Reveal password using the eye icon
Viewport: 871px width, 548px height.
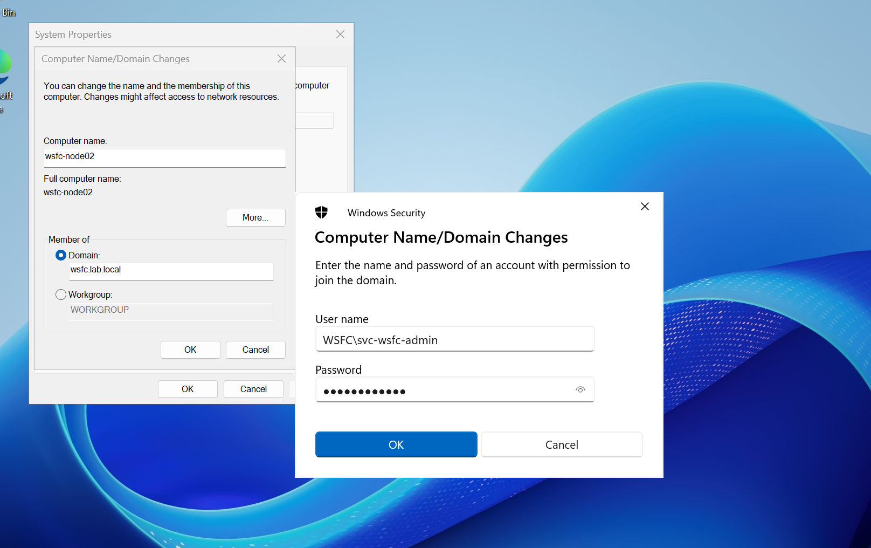pos(580,390)
